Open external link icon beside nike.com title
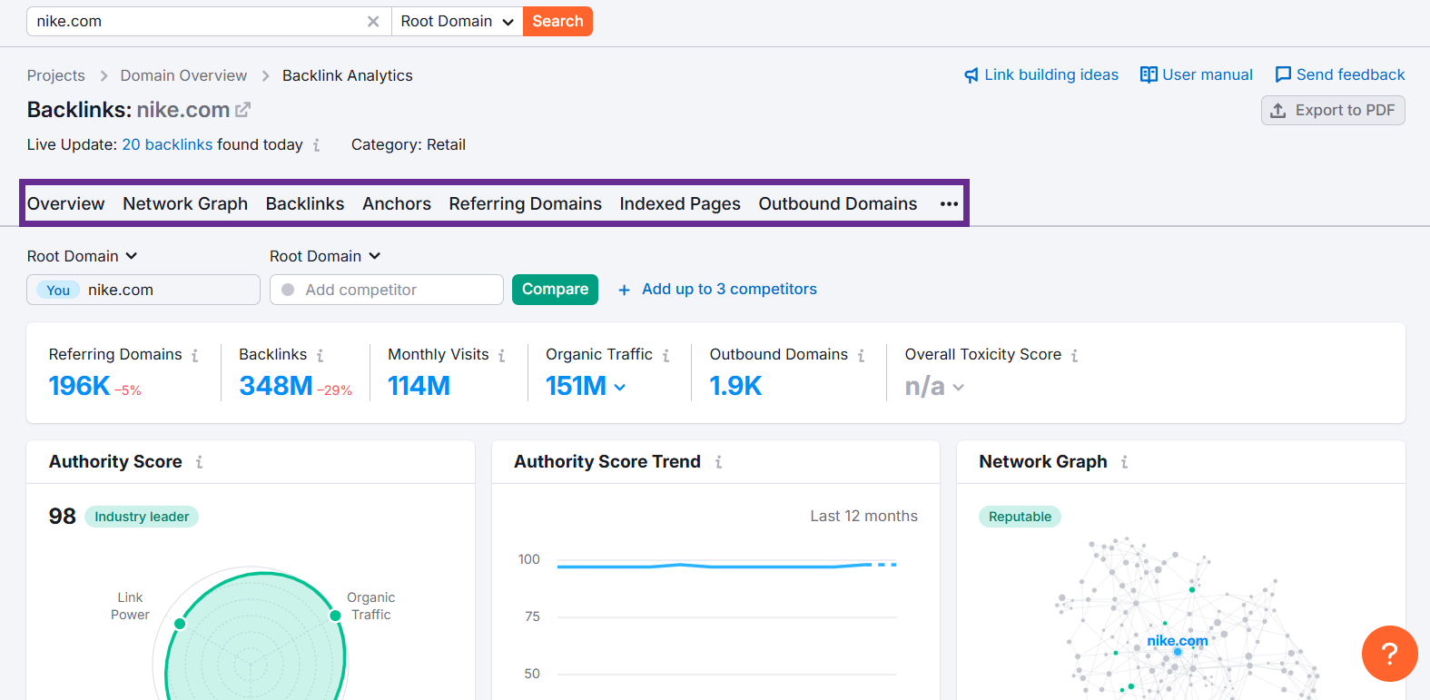 click(x=242, y=110)
